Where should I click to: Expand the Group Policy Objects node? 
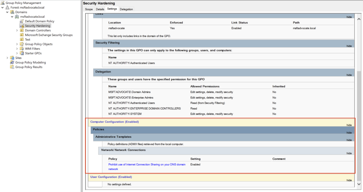(17, 44)
